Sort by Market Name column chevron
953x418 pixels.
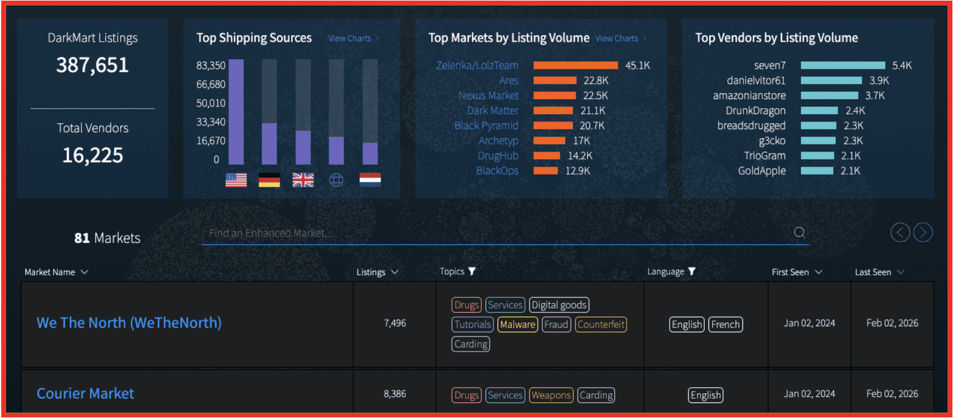coord(85,272)
